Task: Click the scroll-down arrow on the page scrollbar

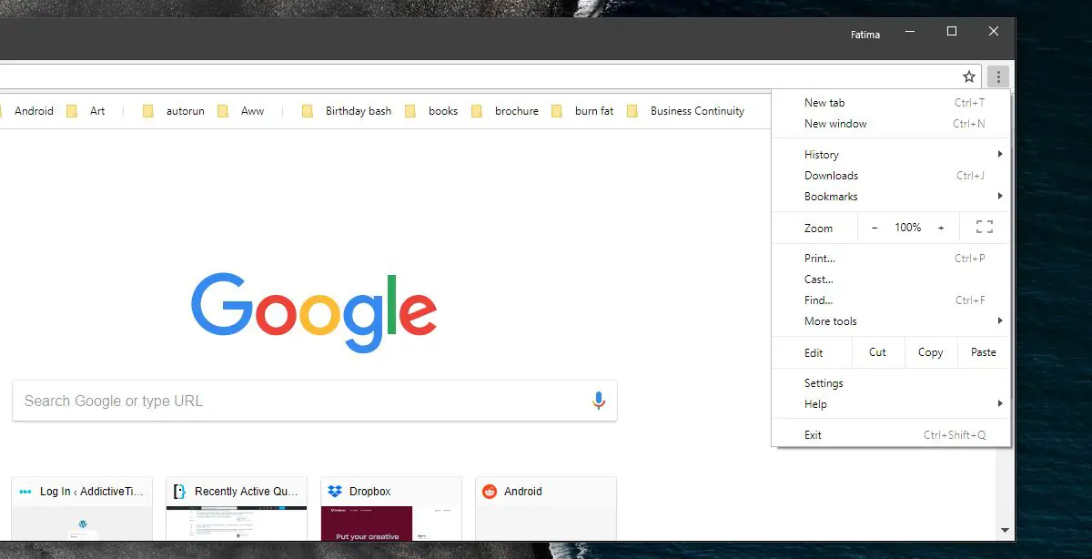Action: pyautogui.click(x=1005, y=530)
